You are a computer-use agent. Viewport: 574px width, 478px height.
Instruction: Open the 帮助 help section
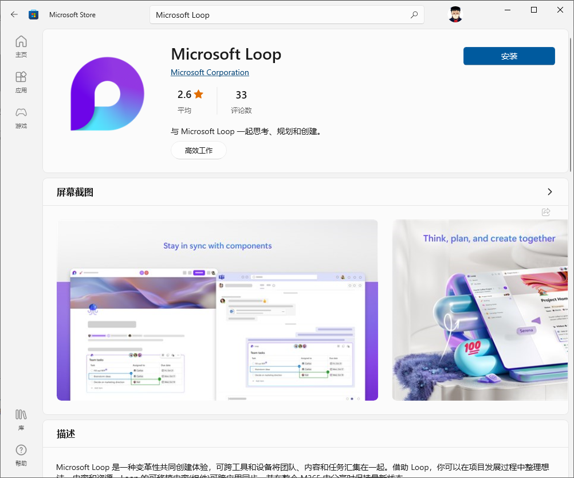pos(21,454)
